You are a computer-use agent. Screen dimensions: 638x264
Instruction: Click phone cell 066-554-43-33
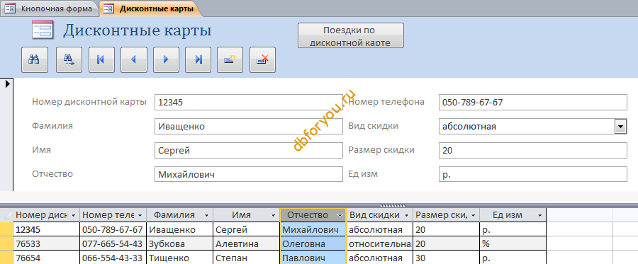pos(113,258)
